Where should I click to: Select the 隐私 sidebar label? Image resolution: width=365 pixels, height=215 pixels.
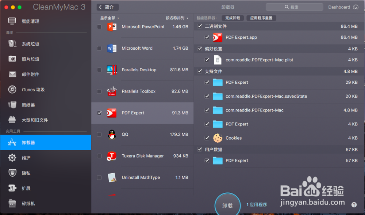(26, 173)
